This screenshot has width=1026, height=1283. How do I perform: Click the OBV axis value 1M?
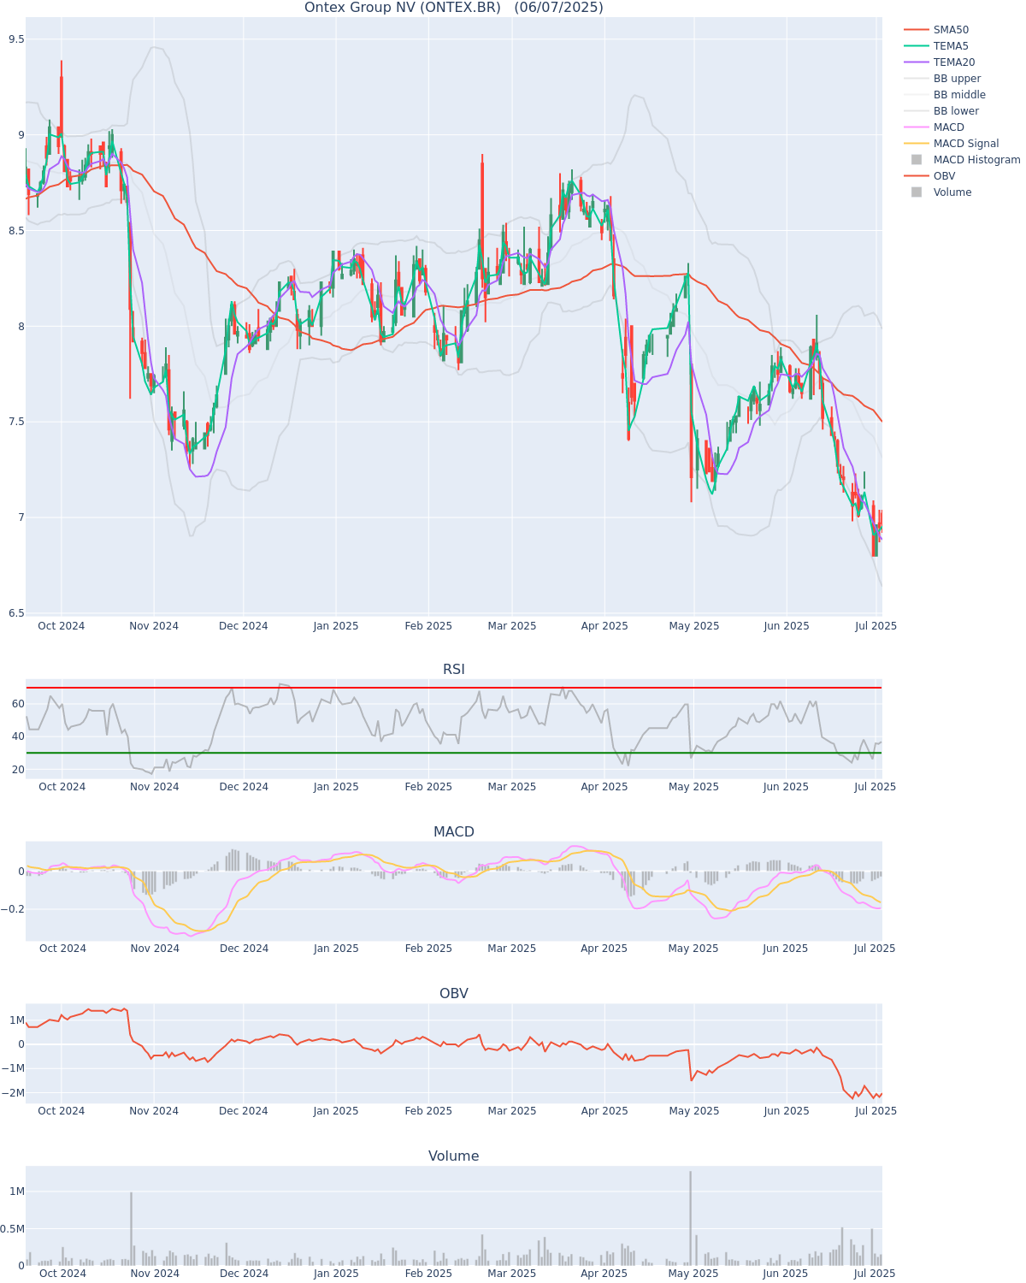point(17,1020)
